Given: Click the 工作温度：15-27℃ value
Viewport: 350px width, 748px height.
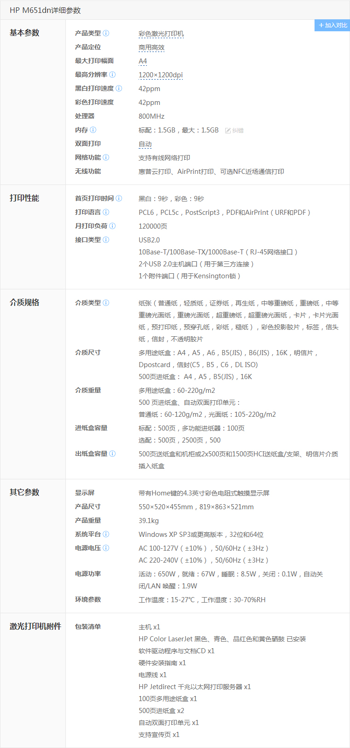Looking at the screenshot, I should coord(202,600).
